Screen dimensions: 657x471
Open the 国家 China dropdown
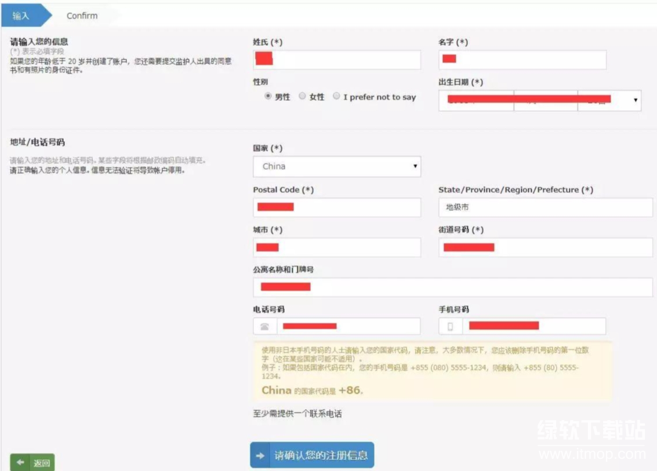[337, 166]
